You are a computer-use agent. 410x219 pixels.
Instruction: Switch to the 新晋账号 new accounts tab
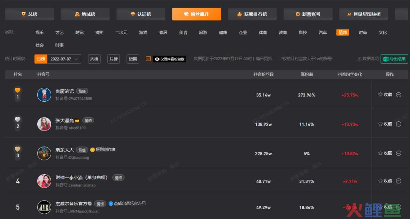(x=308, y=14)
